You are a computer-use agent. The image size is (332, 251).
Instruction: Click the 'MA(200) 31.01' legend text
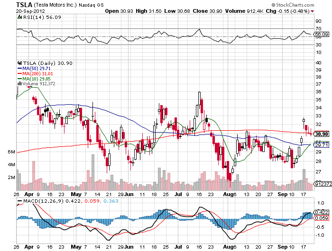(x=37, y=74)
